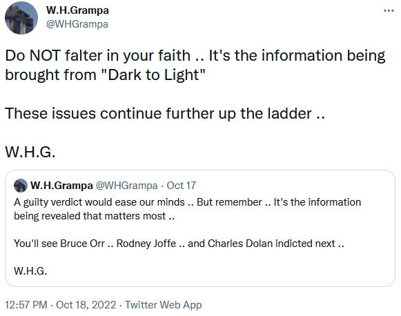Viewport: 401px width, 316px height.
Task: Click the 12:57 PM · Oct 18, 2022 timestamp
Action: coord(60,305)
